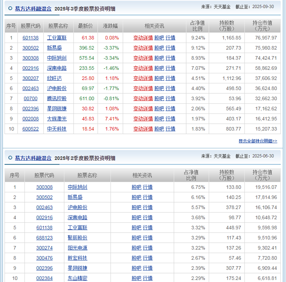286x282 pixels.
Task: Open 股吧 for 工业富联 in the Q2 table
Action: pos(137,228)
